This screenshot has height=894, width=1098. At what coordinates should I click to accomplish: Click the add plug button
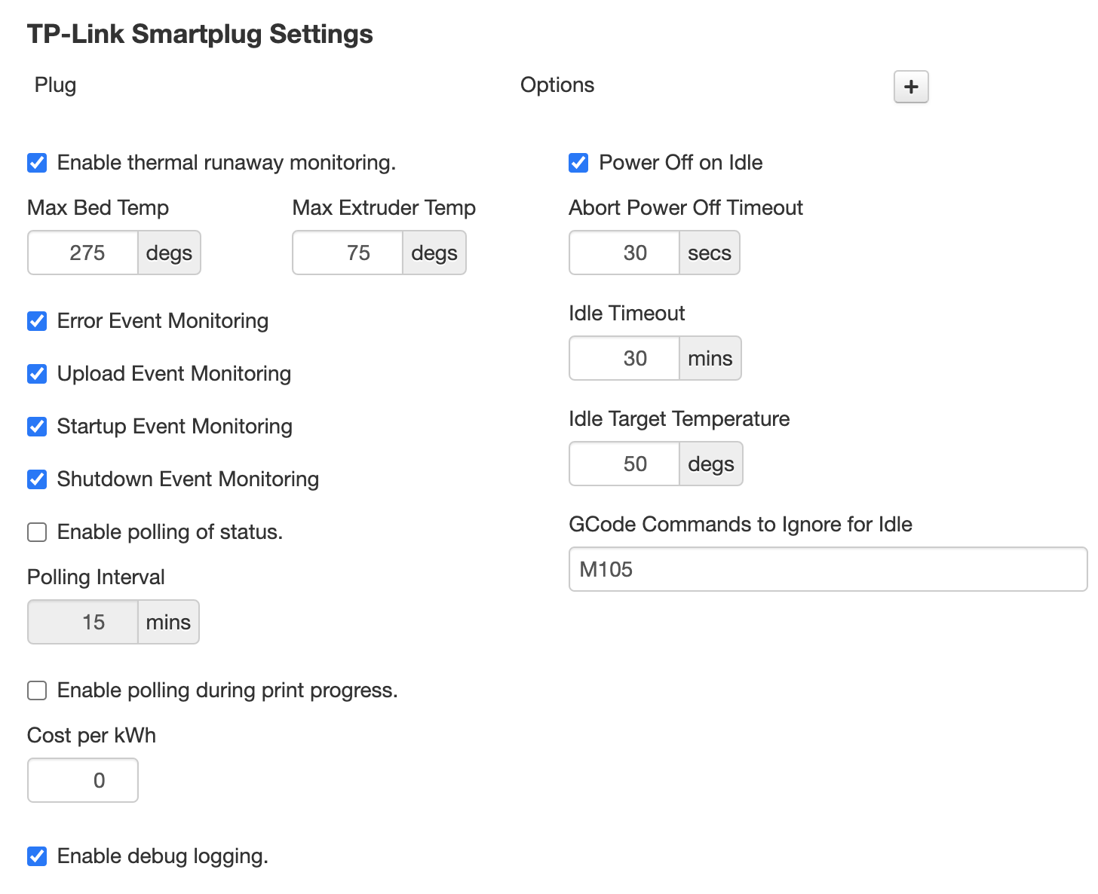911,87
